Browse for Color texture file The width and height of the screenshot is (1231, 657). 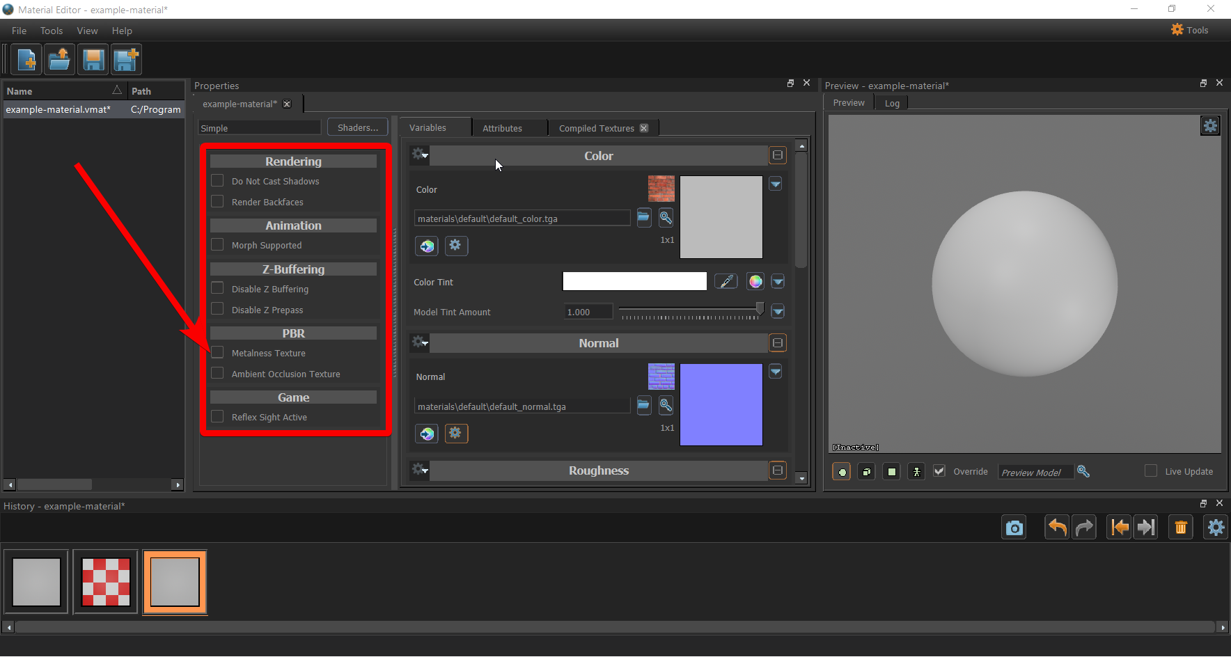pos(644,218)
